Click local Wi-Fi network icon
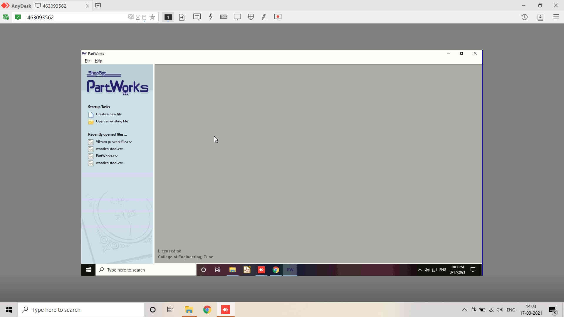Image resolution: width=564 pixels, height=317 pixels. point(491,310)
